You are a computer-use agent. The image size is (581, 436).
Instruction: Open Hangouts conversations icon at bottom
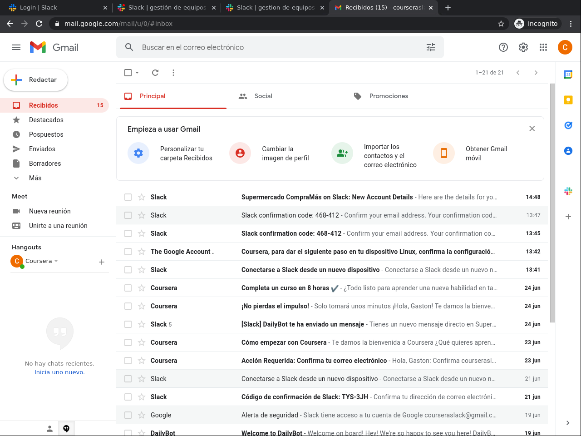tap(66, 428)
